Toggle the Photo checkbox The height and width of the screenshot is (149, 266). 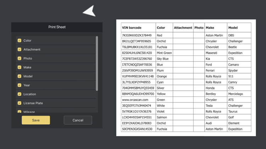pos(20,59)
